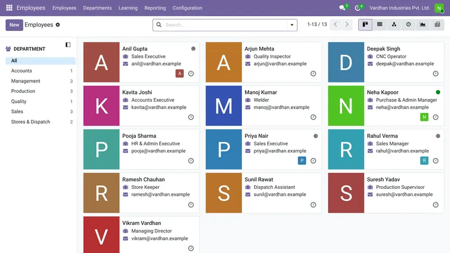
Task: Open activity clock on Rahul Verma card
Action: [435, 161]
